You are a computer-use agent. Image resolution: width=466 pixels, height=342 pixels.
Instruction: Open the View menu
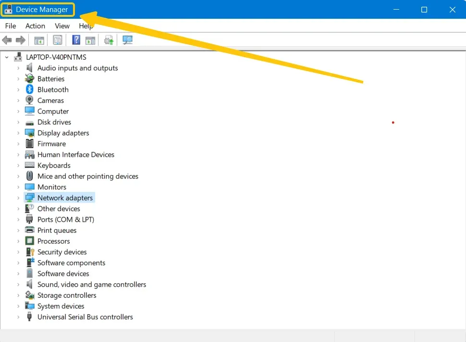coord(62,26)
